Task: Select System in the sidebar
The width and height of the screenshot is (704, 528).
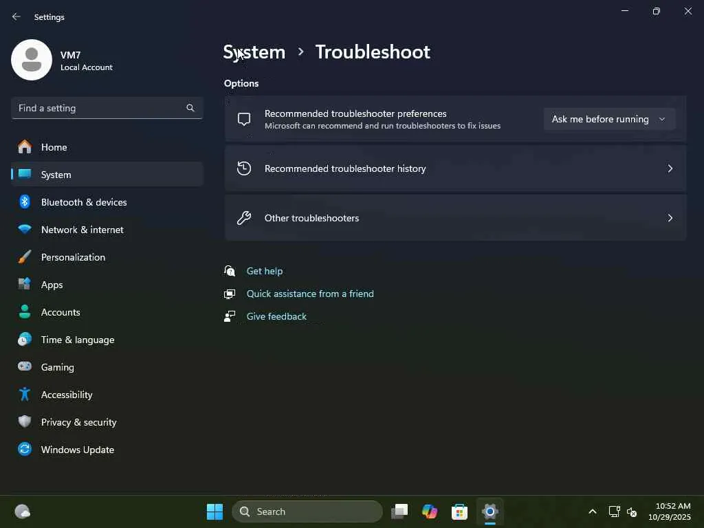Action: [107, 174]
